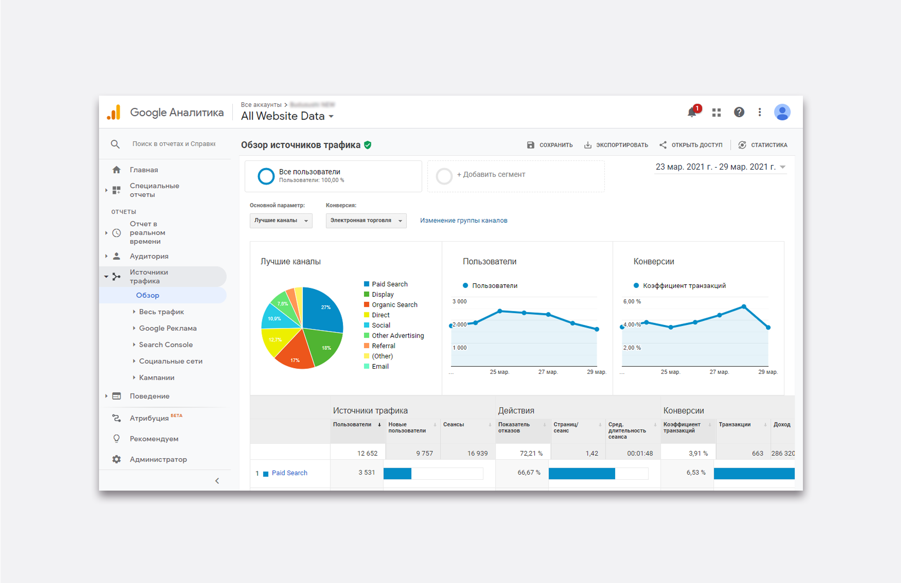Open the Поведение reports section
This screenshot has height=583, width=901.
(x=149, y=396)
